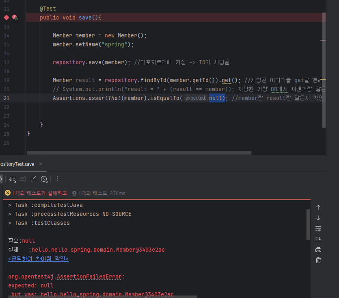Image resolution: width=339 pixels, height=298 pixels.
Task: Close the RepositoryTest.save run tab
Action: [x=41, y=164]
